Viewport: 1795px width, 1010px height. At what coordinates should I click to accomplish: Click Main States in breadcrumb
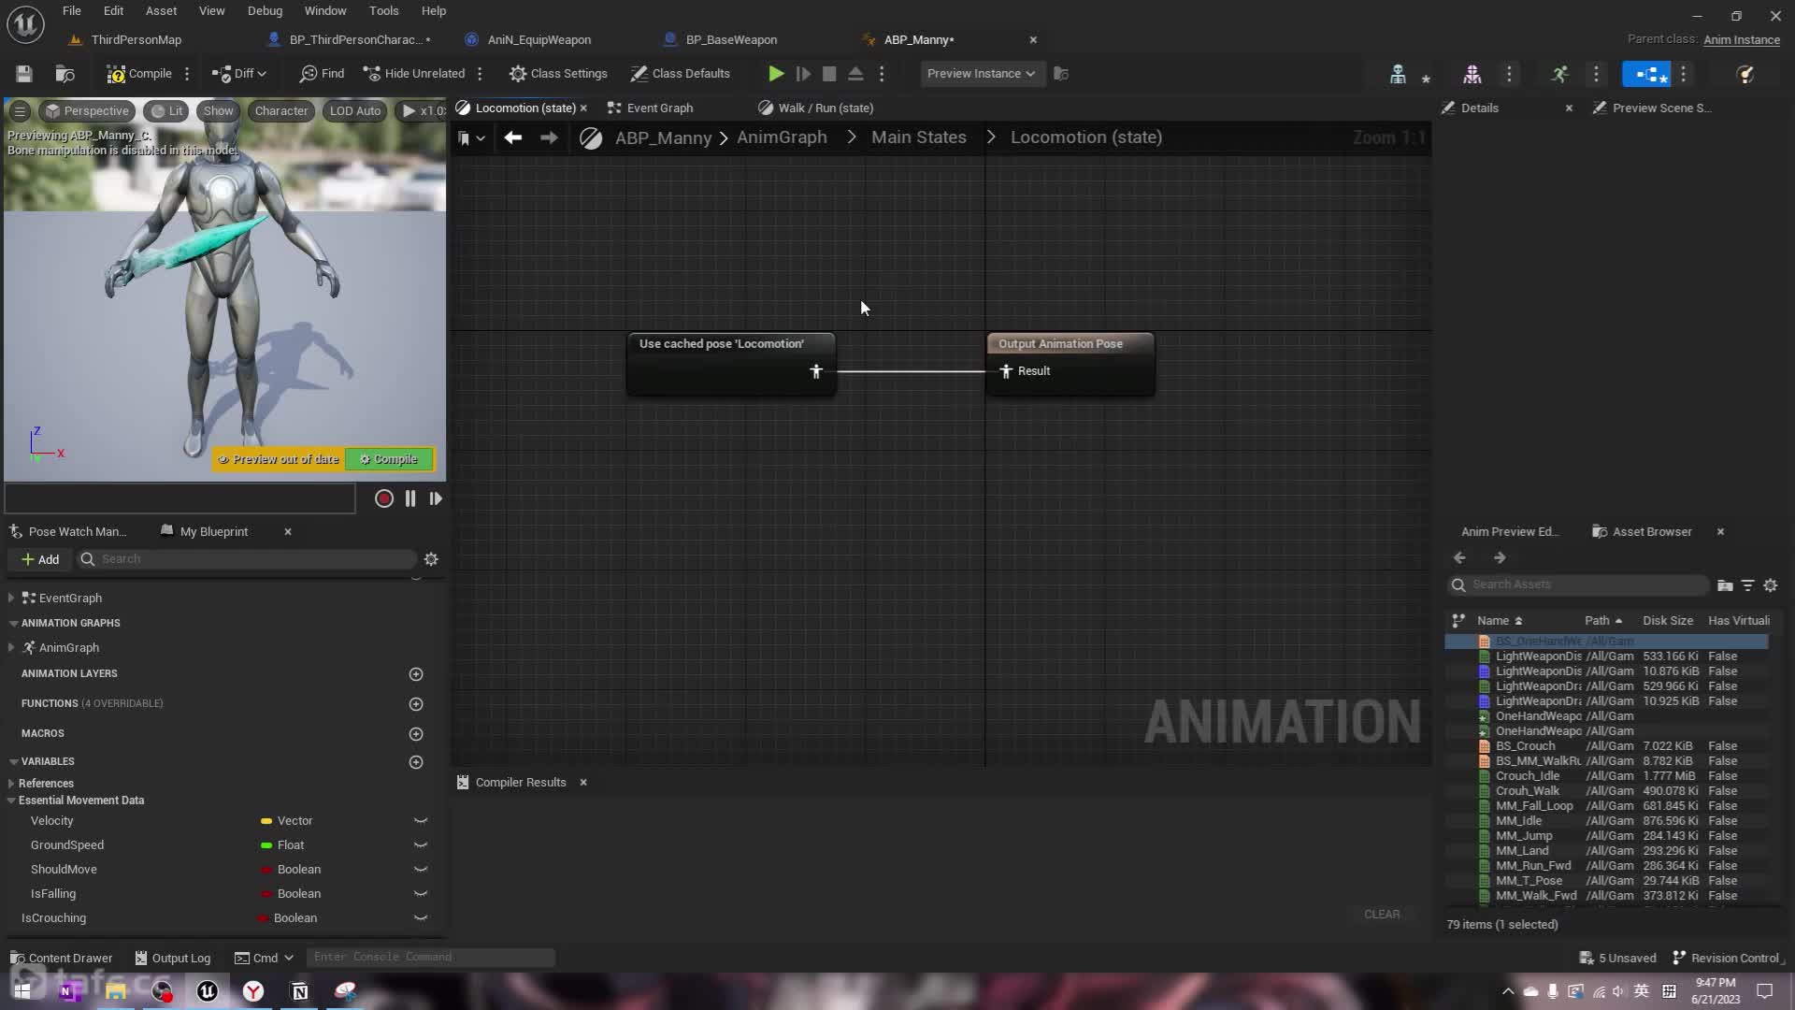918,137
